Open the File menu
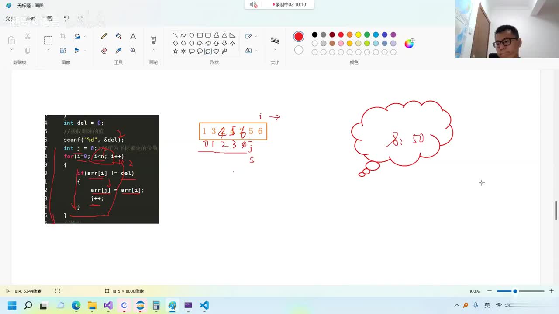This screenshot has width=559, height=314. pyautogui.click(x=10, y=19)
